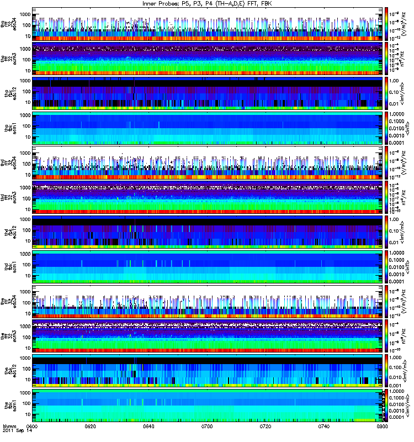414x442 pixels.
Task: Click the 'tha fff 32 scm3' panel label
Action: coord(8,59)
